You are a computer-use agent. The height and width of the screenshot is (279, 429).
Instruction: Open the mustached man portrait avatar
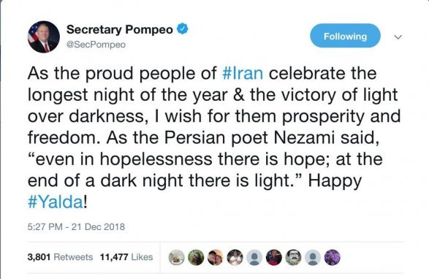293,257
